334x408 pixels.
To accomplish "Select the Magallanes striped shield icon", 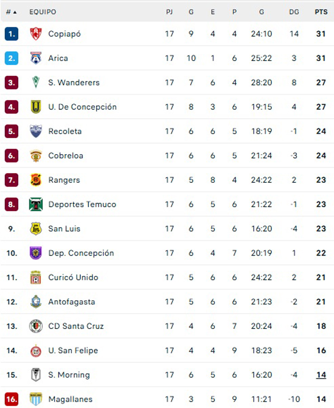I will tap(36, 399).
